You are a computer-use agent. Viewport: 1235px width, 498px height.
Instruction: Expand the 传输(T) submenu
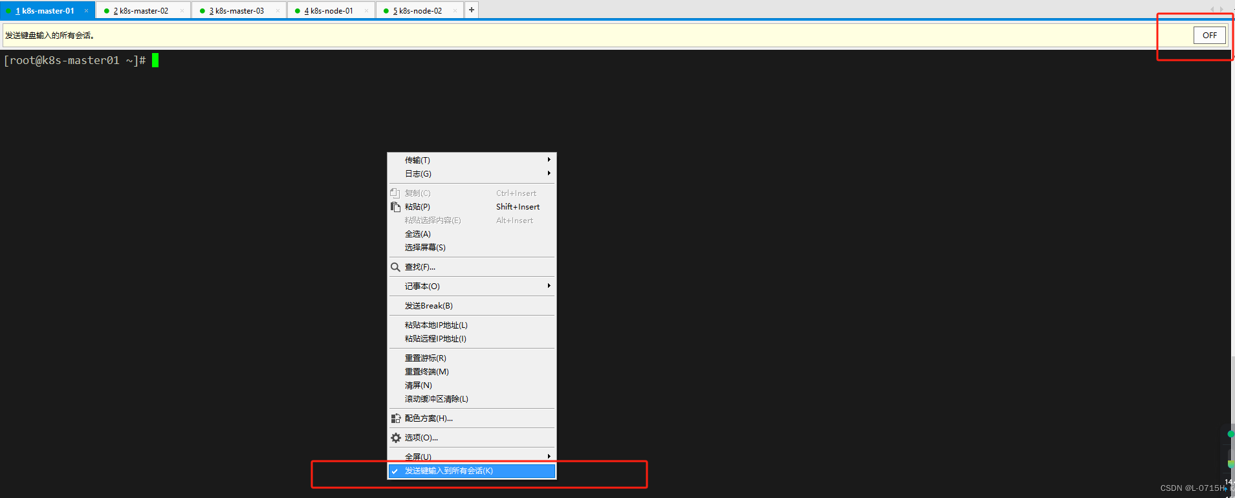(472, 160)
